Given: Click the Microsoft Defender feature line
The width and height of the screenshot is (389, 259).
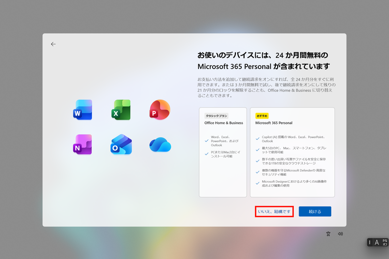Looking at the screenshot, I should (x=294, y=172).
